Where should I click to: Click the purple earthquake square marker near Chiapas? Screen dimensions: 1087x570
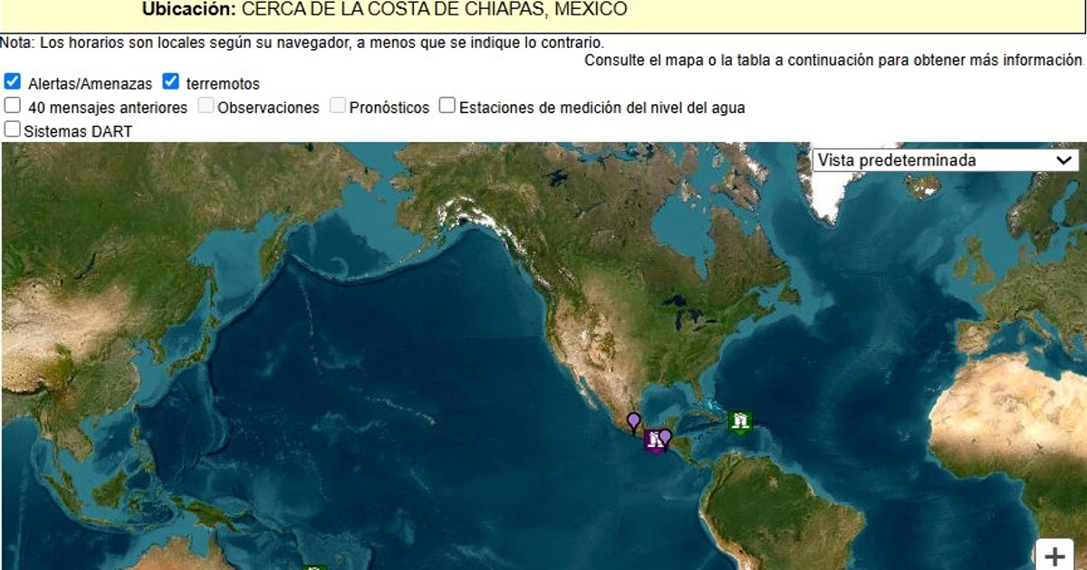click(x=653, y=442)
